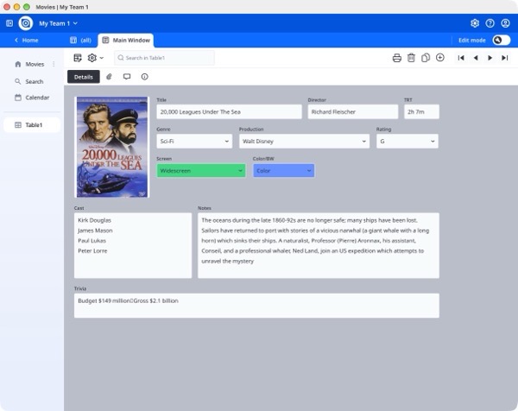This screenshot has height=411, width=518.
Task: Toggle the sidebar panel icon
Action: (9, 23)
